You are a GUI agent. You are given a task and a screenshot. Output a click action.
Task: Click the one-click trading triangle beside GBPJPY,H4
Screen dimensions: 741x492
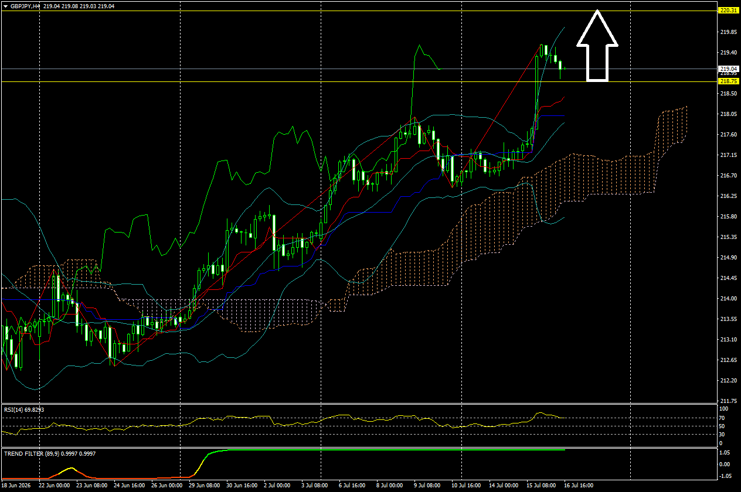(5, 5)
